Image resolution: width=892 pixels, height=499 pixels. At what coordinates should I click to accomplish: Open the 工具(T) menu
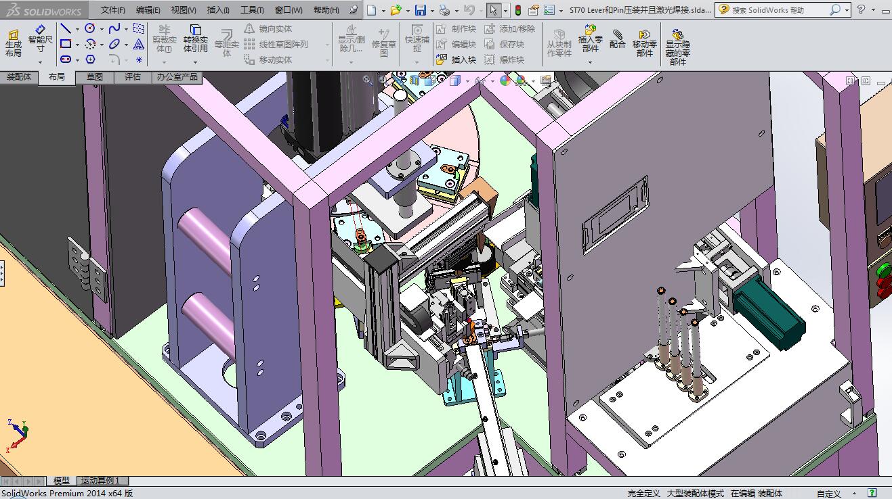[251, 10]
